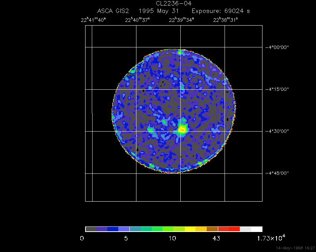Pick the red segment of the colorbar

click(234, 229)
